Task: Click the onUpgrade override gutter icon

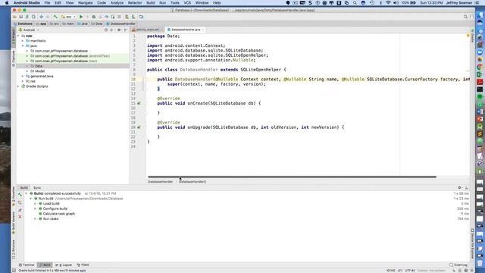Action: point(139,127)
